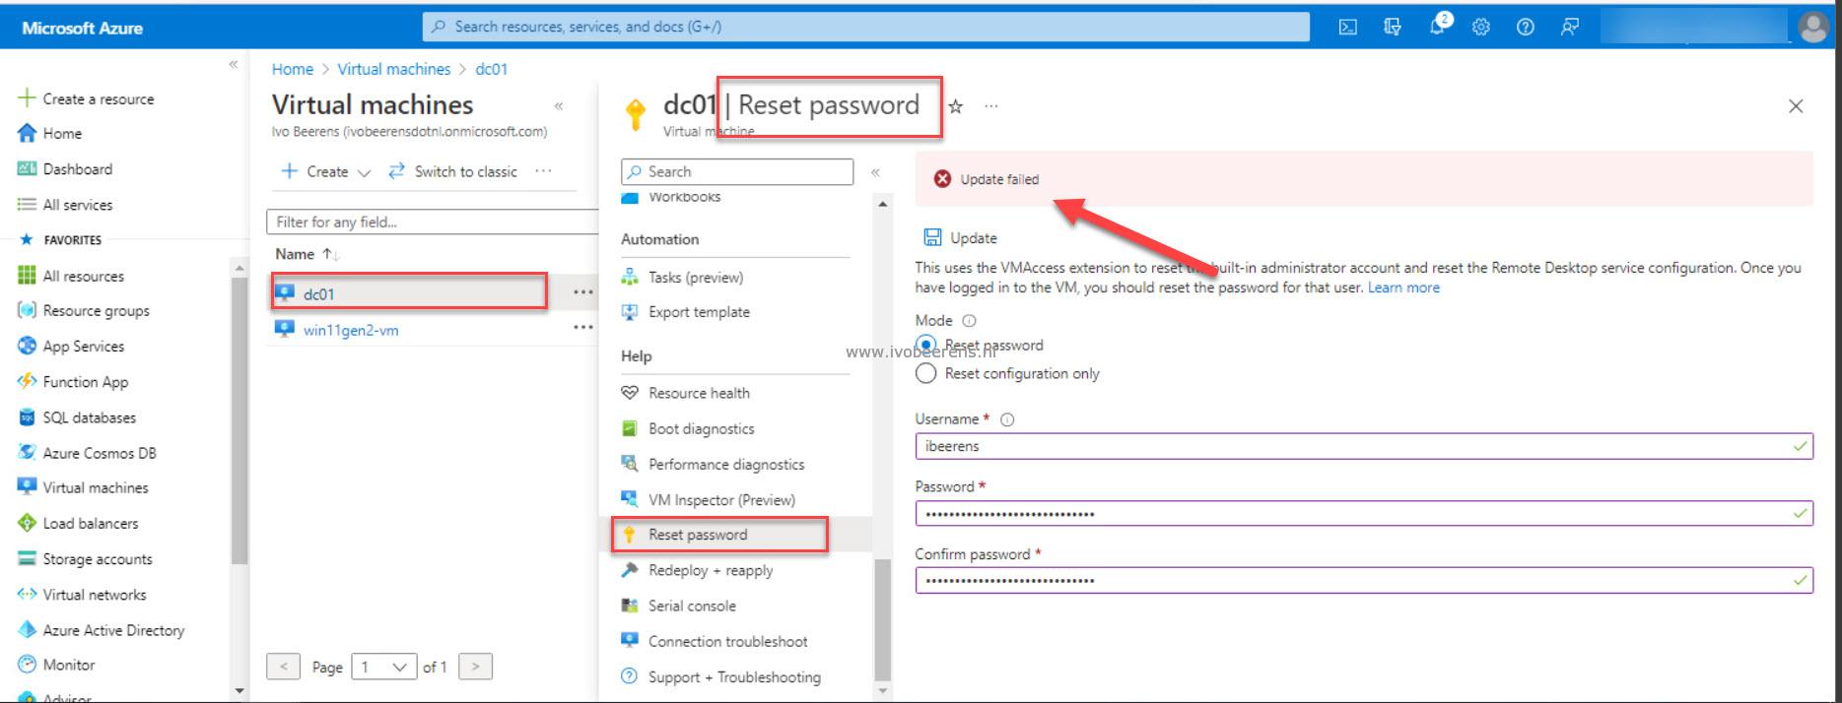Go to the next page of results

475,667
